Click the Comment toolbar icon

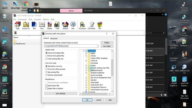tap(91, 25)
